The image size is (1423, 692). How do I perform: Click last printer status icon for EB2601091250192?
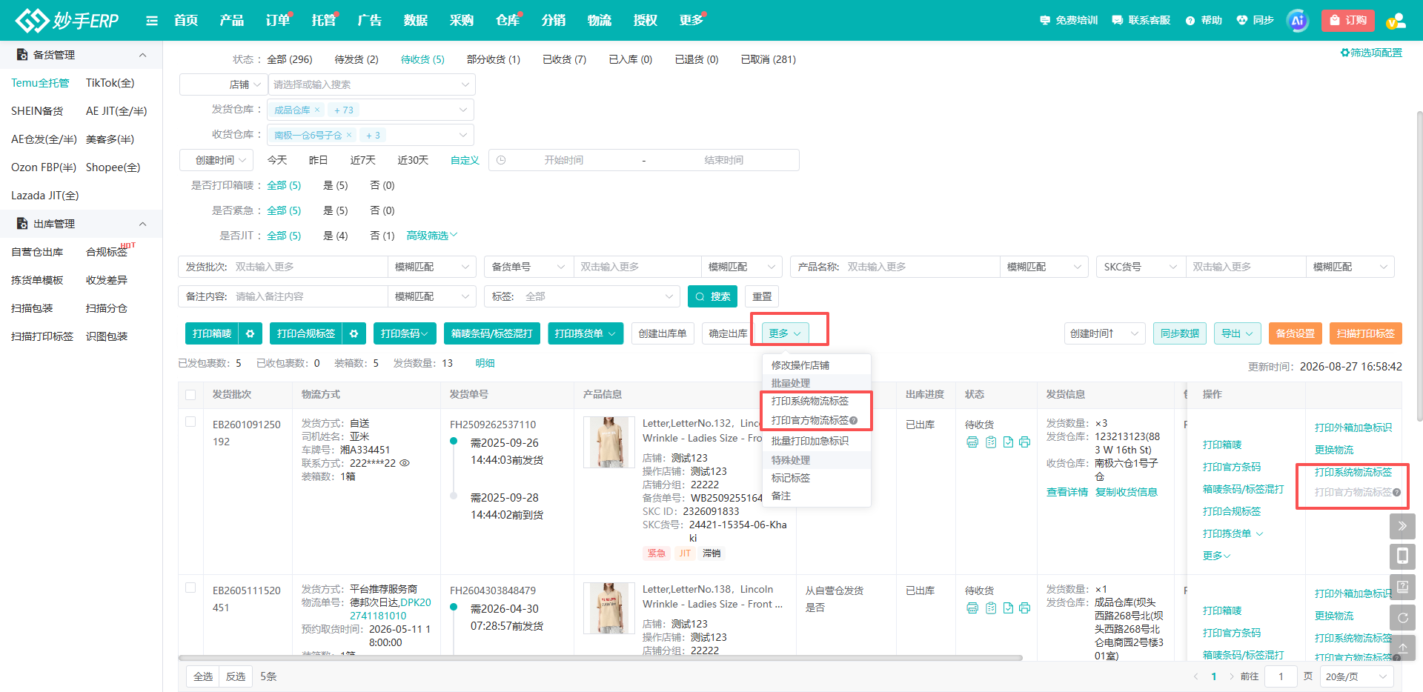(1024, 442)
